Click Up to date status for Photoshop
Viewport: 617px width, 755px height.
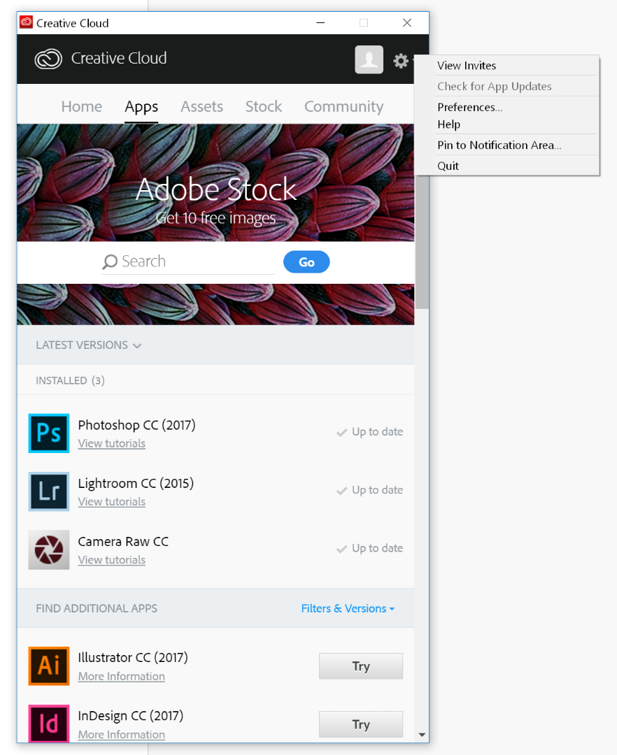pos(370,432)
